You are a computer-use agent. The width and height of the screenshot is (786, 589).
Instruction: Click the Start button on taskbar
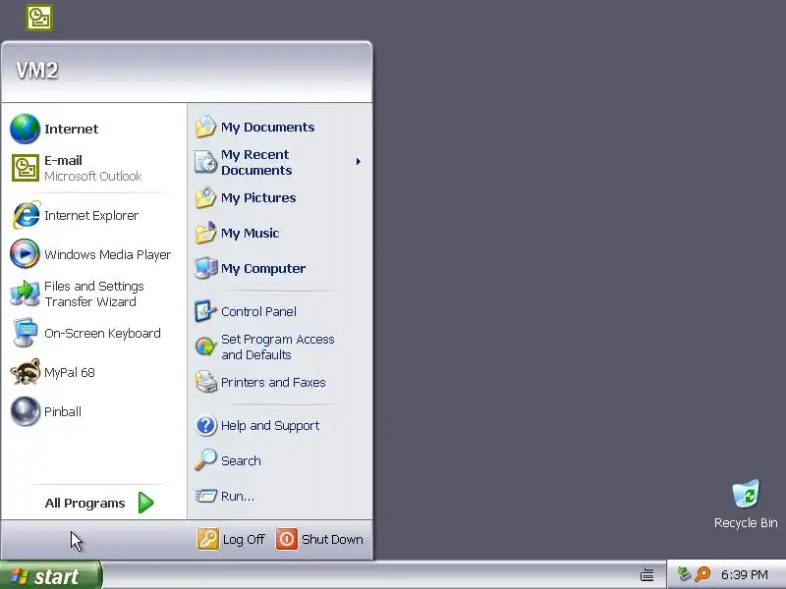pos(51,575)
